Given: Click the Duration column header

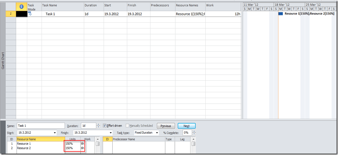Looking at the screenshot, I should point(91,5).
